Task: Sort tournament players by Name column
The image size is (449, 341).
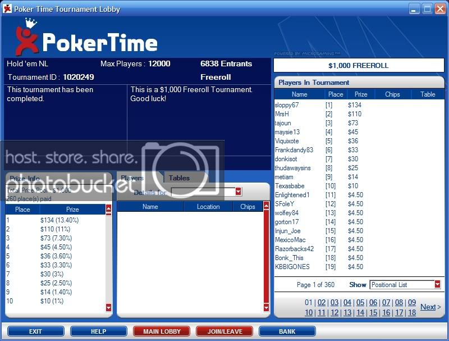Action: [300, 94]
